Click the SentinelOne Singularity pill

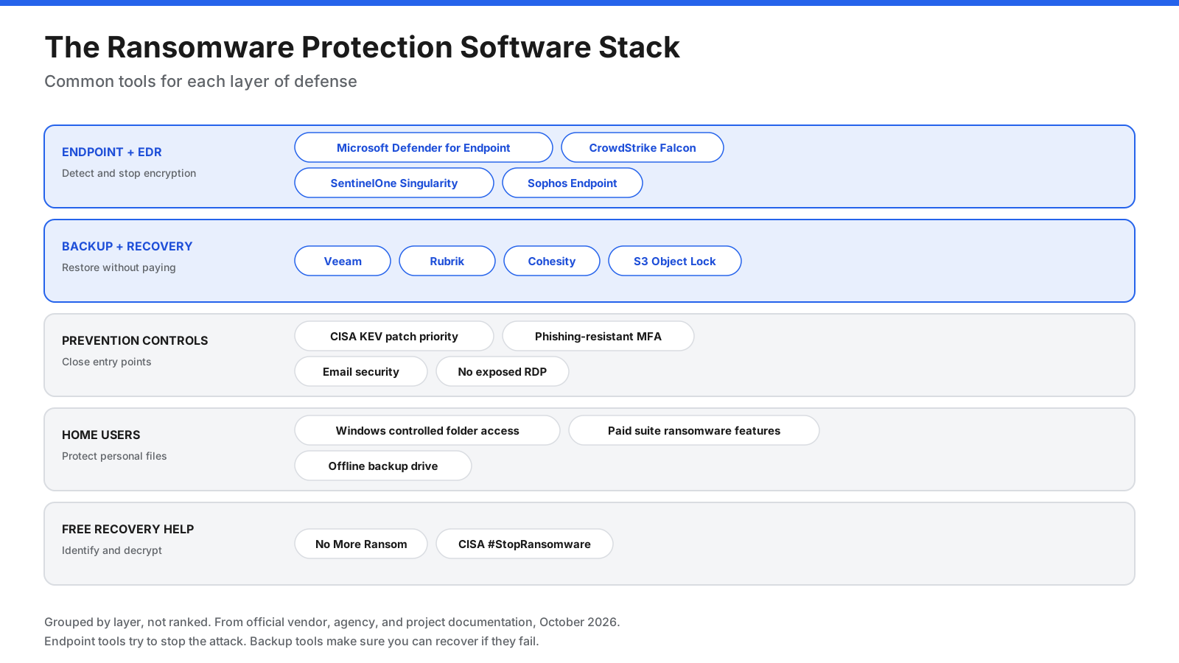pyautogui.click(x=394, y=183)
